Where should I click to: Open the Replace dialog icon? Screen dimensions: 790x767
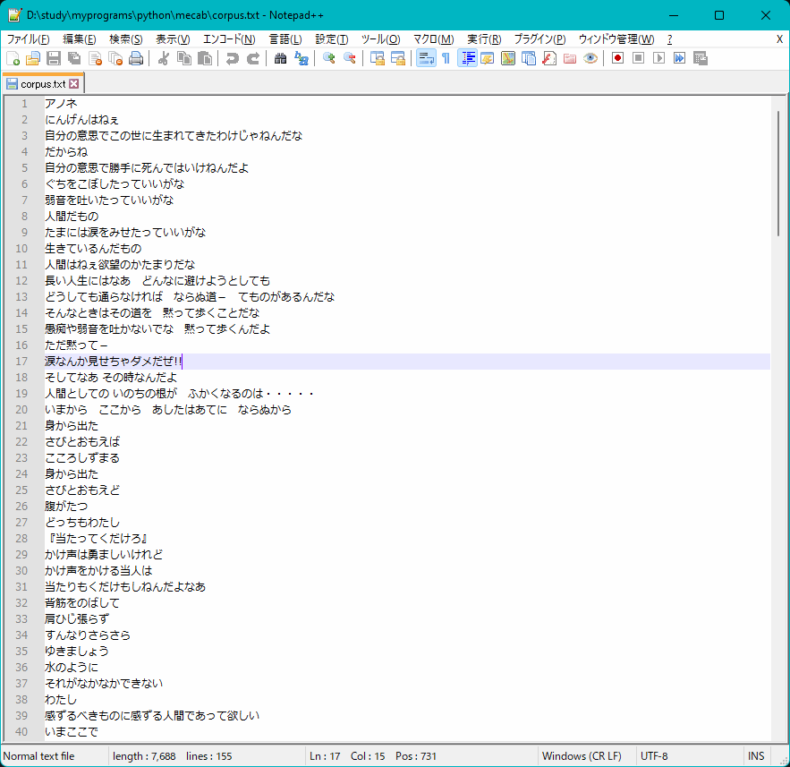tap(302, 58)
